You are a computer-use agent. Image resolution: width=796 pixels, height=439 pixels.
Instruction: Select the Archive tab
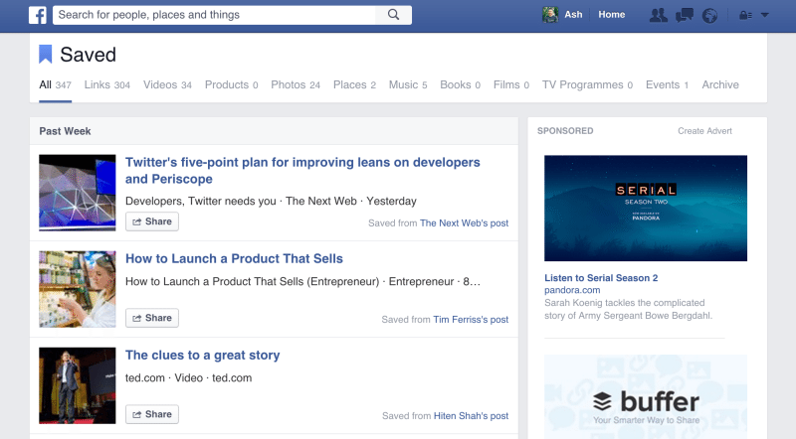pyautogui.click(x=720, y=85)
